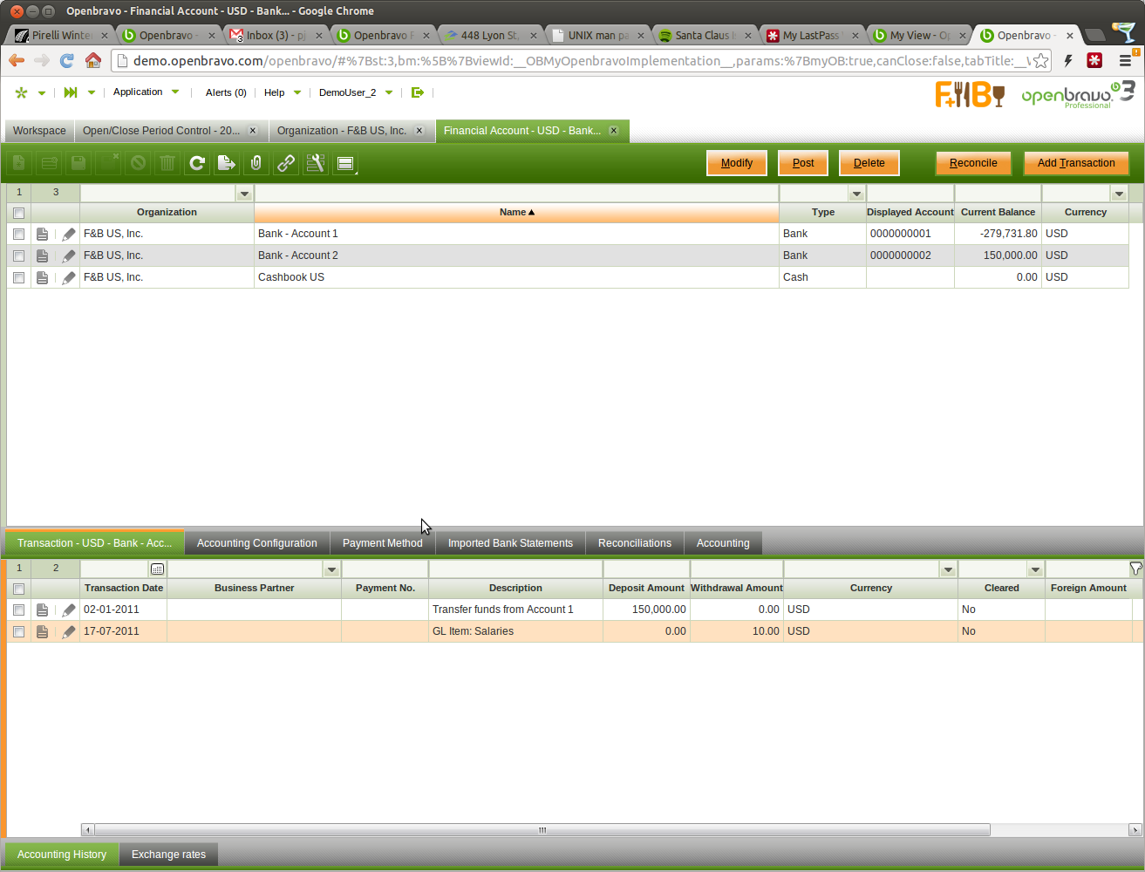Click the green quick launch arrow icon

click(x=71, y=92)
